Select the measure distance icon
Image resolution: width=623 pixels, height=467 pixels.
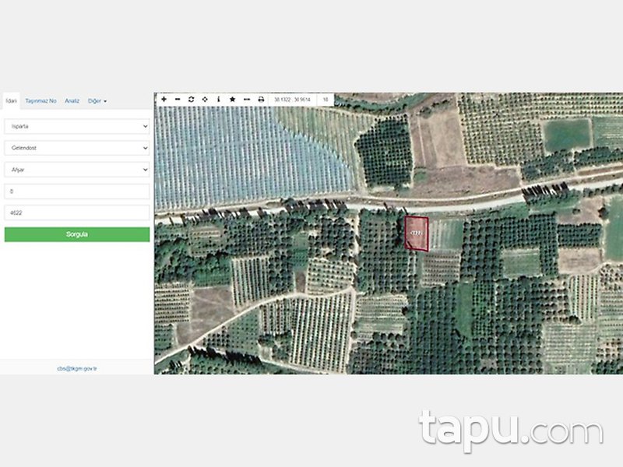click(x=247, y=100)
